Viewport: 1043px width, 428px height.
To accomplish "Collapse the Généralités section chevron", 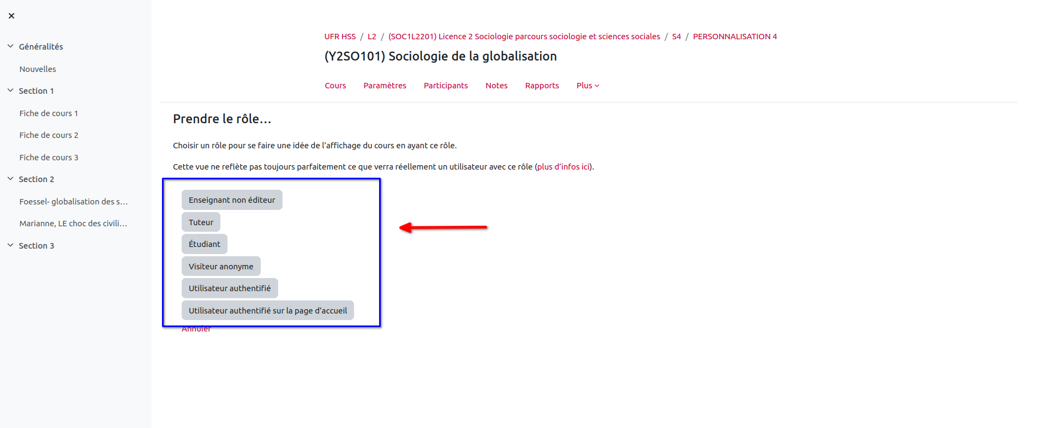I will tap(10, 46).
